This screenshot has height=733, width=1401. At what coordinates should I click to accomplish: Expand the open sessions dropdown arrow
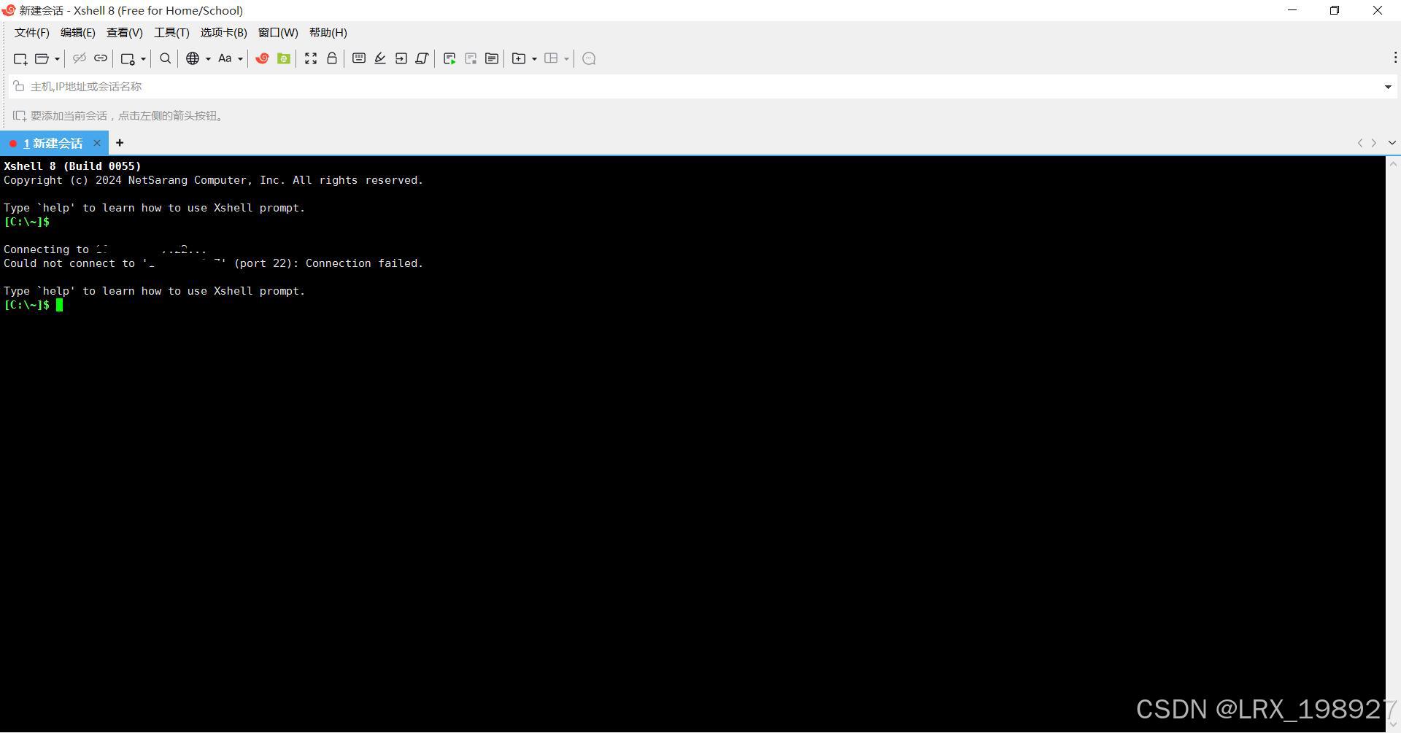(57, 59)
